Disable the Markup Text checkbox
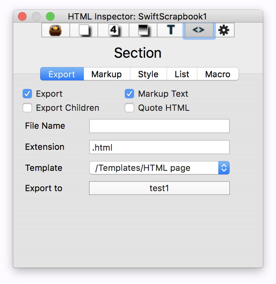 tap(129, 94)
